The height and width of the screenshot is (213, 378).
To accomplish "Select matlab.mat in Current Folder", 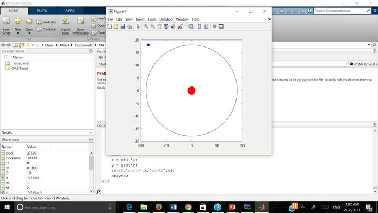I will 21,63.
